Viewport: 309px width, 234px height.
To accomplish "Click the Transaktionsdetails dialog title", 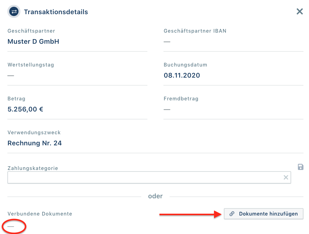I will click(56, 12).
